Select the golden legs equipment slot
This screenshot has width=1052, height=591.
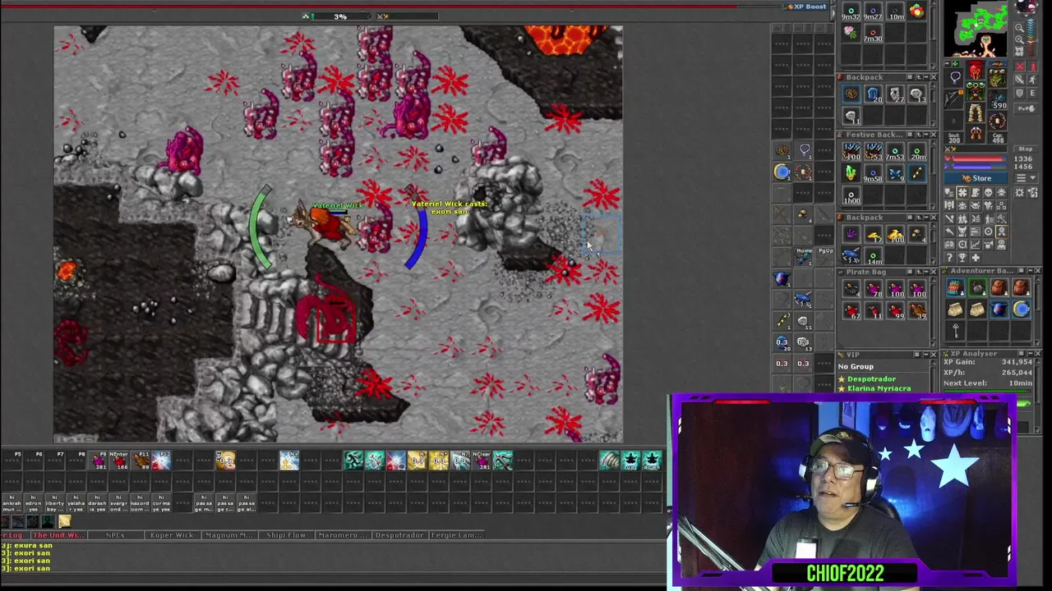[976, 112]
